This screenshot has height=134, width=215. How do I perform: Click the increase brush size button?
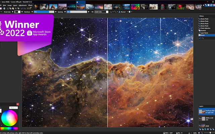22,12
